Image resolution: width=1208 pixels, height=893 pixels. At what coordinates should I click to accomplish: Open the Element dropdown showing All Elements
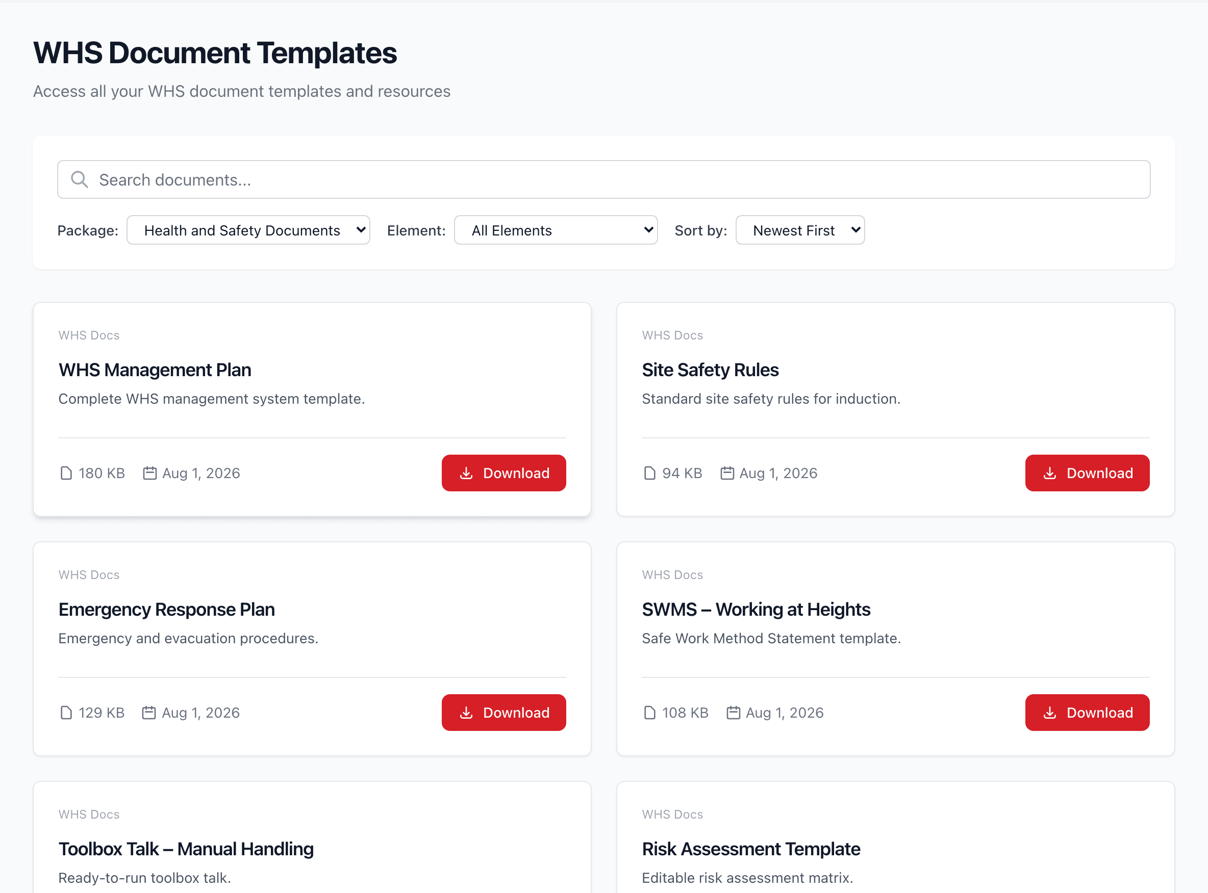click(556, 230)
